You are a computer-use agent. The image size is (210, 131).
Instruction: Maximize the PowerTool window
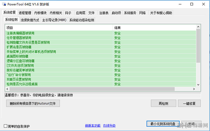tap(192, 4)
